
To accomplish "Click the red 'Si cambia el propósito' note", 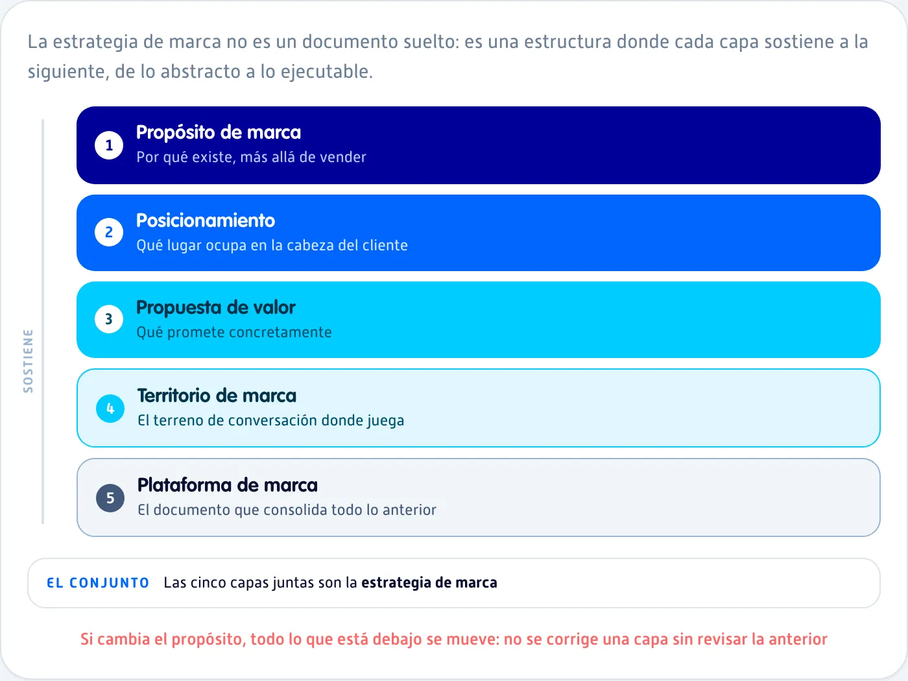I will pyautogui.click(x=454, y=639).
